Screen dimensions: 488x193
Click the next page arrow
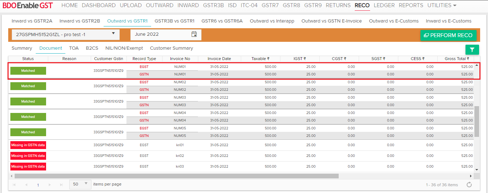click(50, 185)
